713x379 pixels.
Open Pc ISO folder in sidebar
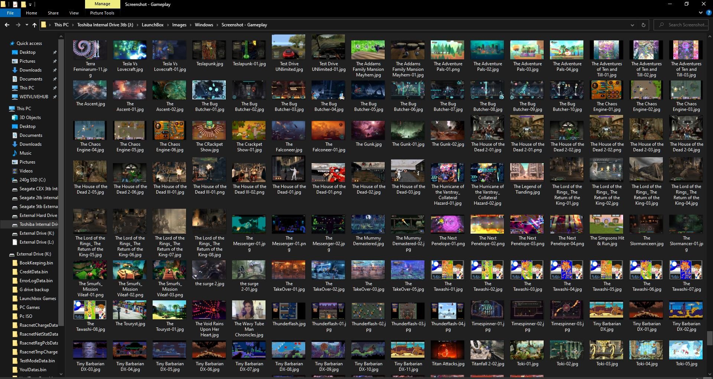pos(26,316)
